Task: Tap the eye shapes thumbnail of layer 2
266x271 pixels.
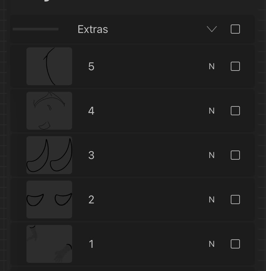Action: point(49,199)
